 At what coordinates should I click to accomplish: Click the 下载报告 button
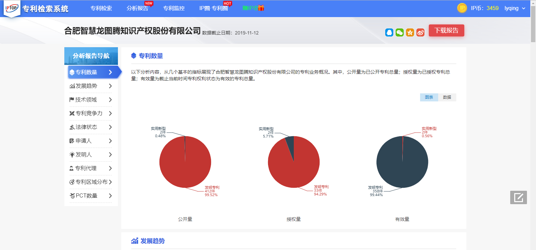446,30
